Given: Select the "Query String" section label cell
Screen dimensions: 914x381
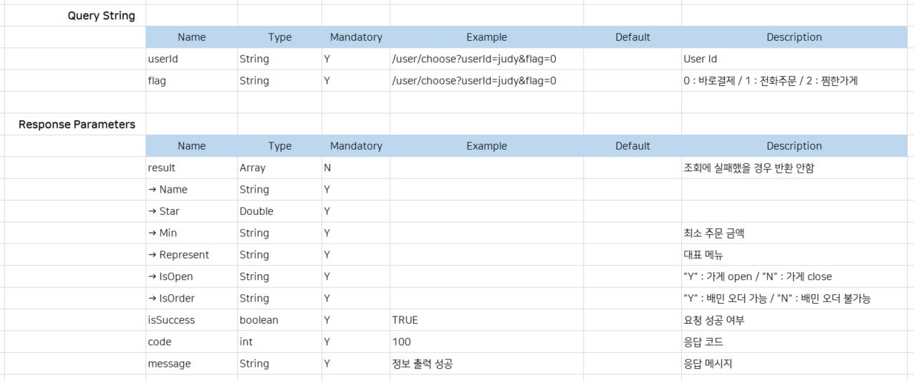Looking at the screenshot, I should [x=101, y=16].
